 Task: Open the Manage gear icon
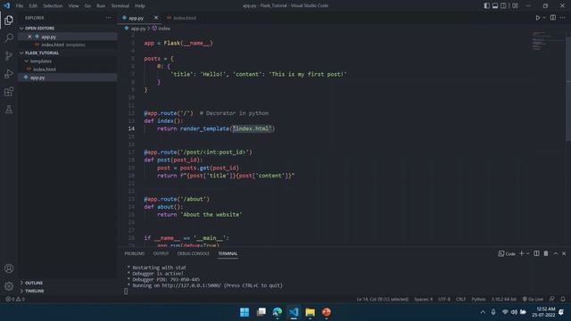pyautogui.click(x=9, y=286)
